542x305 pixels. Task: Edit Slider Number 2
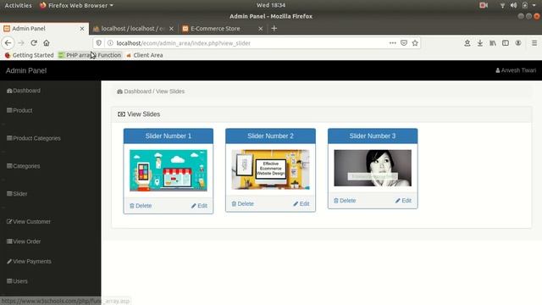pyautogui.click(x=301, y=203)
